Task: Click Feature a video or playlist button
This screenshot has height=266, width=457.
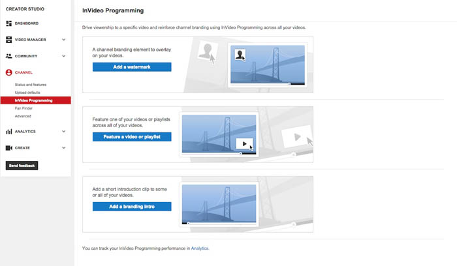Action: (132, 137)
